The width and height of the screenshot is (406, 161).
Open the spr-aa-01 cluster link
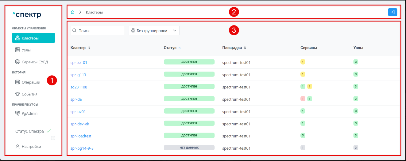coord(79,62)
